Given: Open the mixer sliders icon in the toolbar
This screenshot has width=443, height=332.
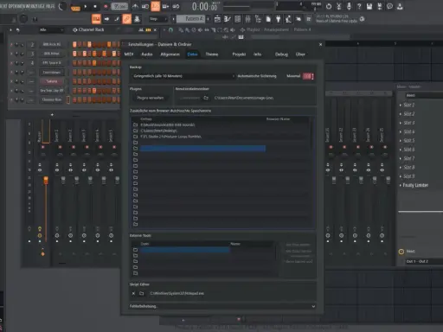Looking at the screenshot, I should point(247,19).
